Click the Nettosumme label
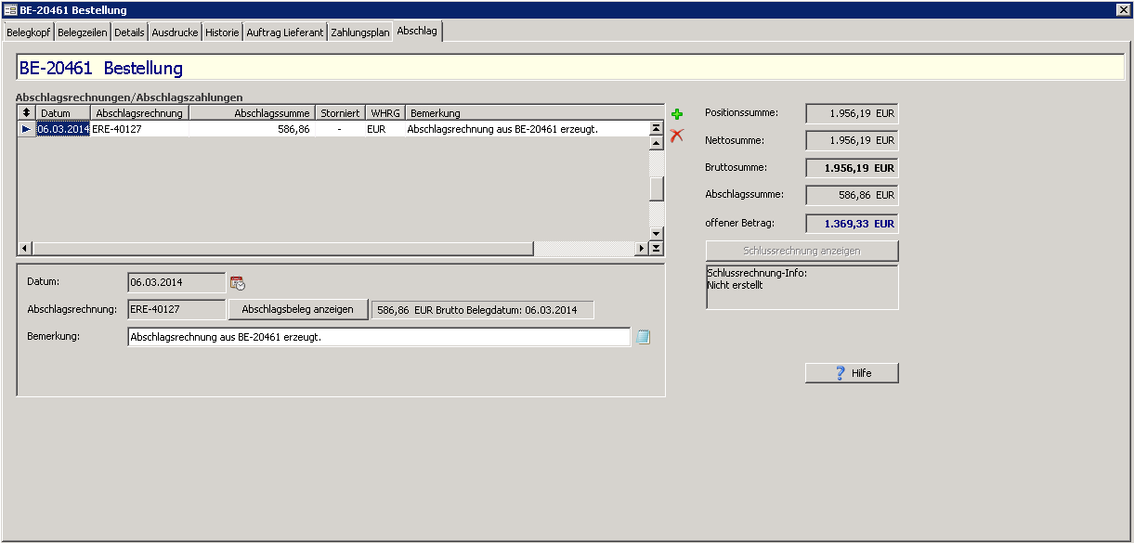This screenshot has width=1134, height=543. (734, 140)
